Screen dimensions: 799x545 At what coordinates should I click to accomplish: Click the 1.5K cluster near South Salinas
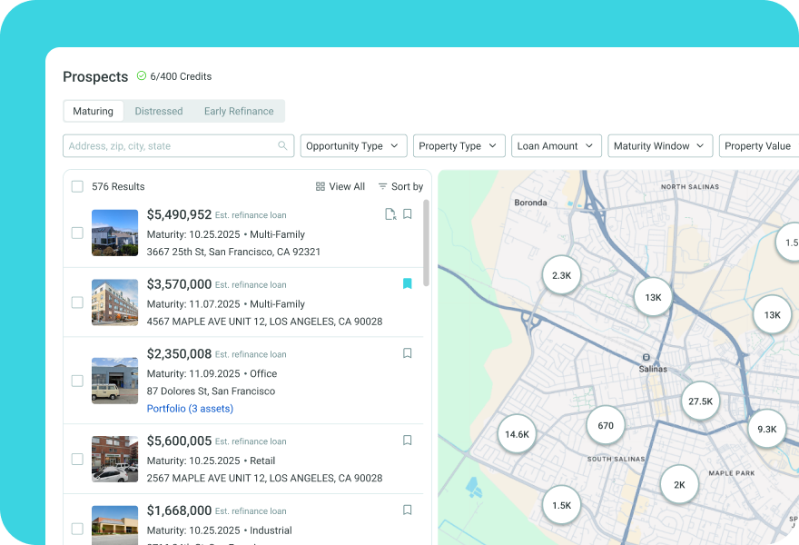(561, 505)
